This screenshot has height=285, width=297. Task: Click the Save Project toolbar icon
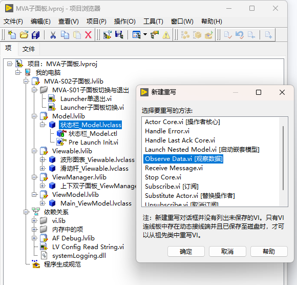119,35
